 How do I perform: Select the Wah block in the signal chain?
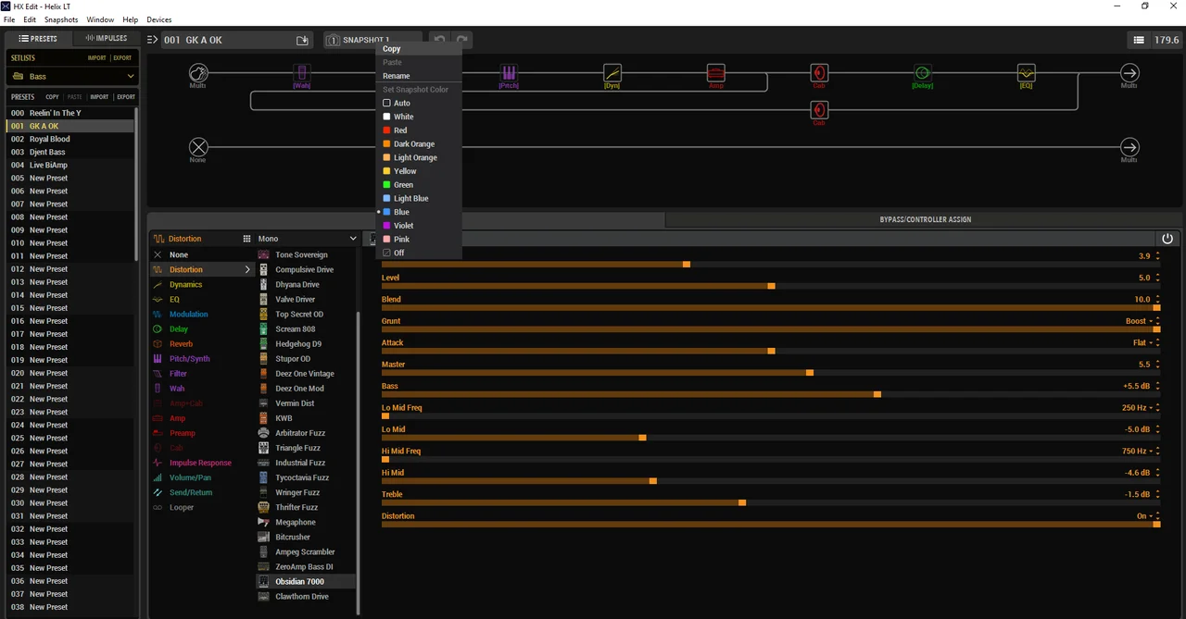click(301, 74)
